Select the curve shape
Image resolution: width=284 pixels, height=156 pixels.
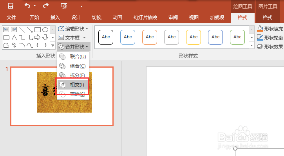[x=30, y=45]
